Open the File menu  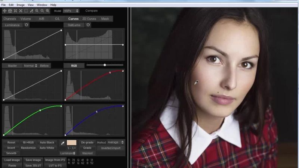point(3,5)
